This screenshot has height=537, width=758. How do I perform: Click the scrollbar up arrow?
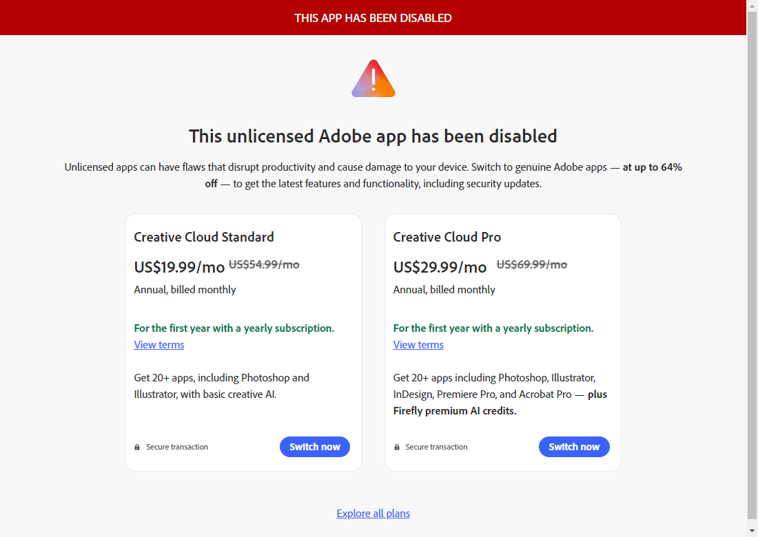(752, 6)
